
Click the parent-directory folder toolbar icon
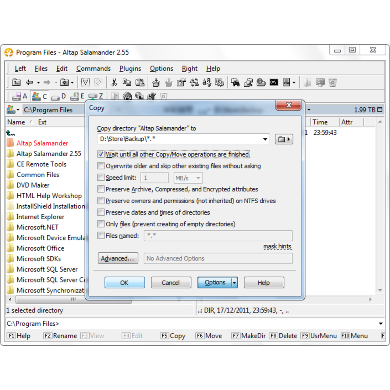point(16,82)
